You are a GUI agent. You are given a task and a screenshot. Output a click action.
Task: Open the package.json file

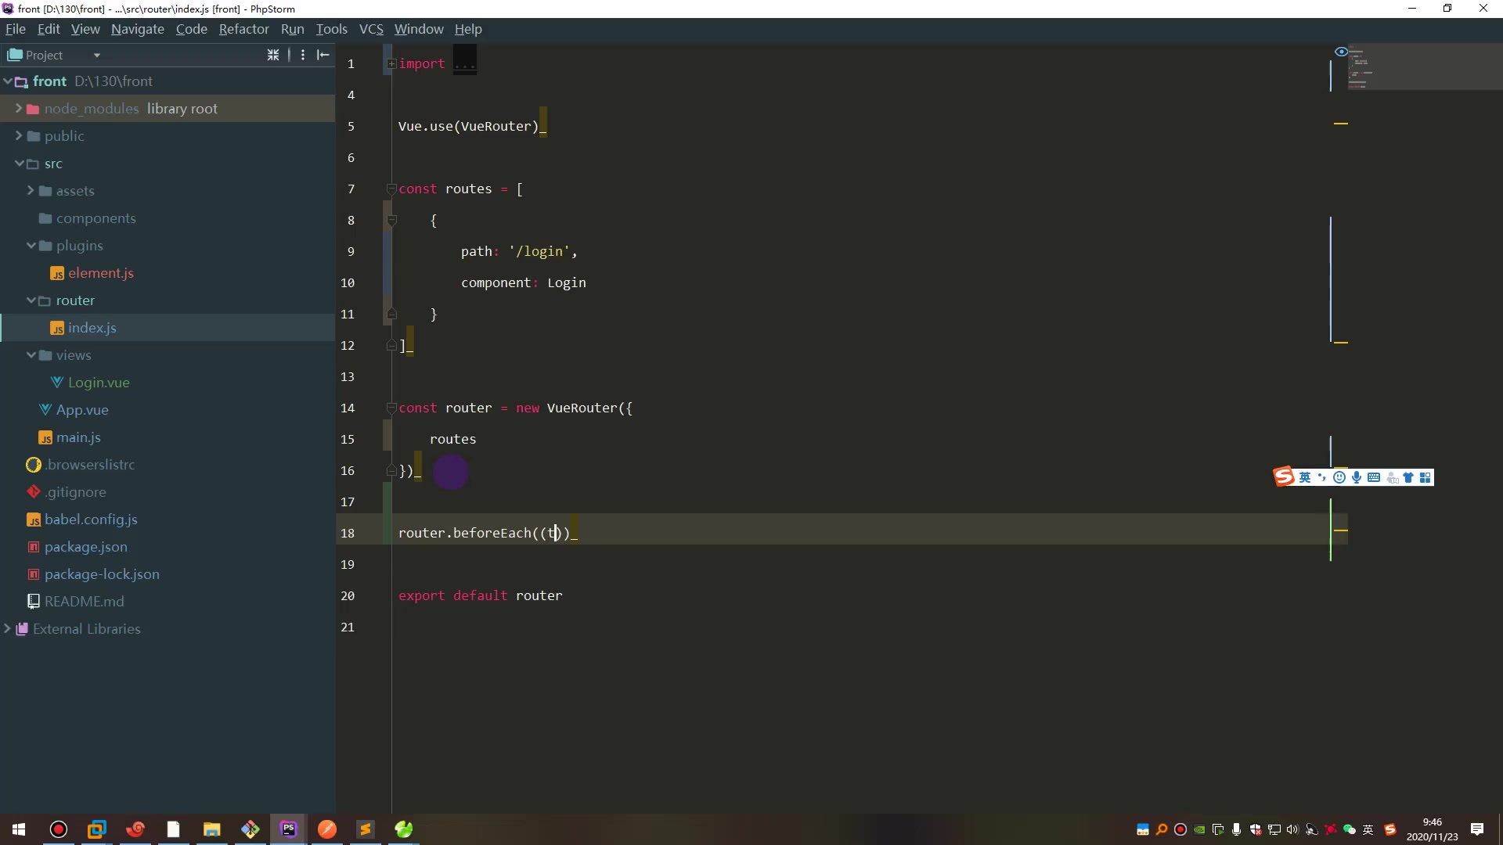tap(85, 547)
